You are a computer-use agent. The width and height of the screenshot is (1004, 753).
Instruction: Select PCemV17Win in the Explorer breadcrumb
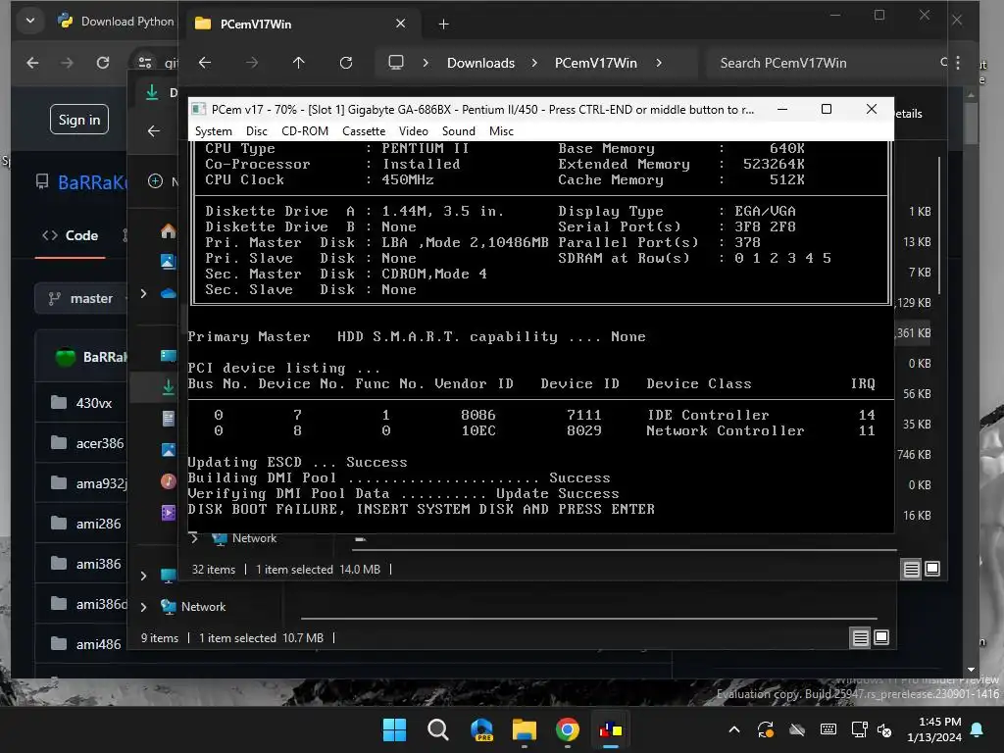coord(595,63)
